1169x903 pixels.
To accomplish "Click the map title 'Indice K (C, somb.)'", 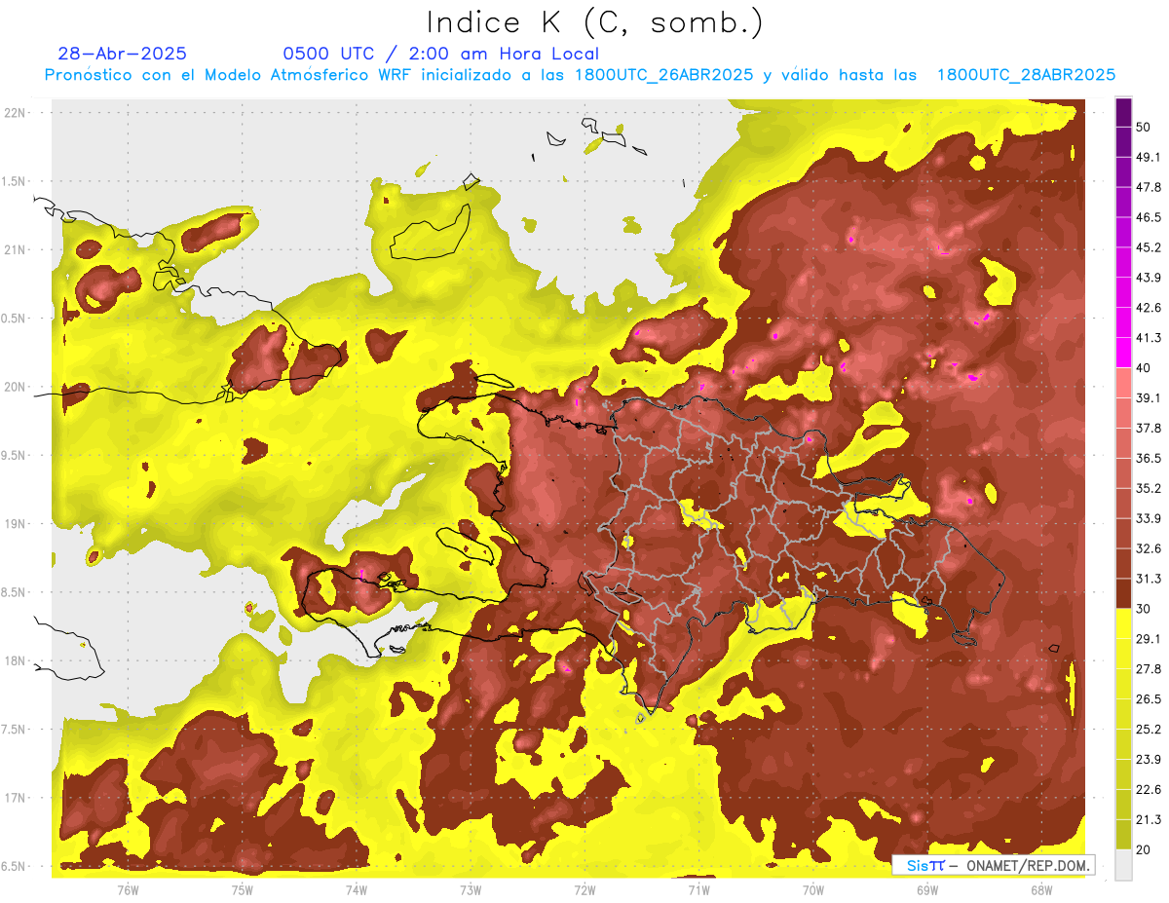I will pos(595,22).
